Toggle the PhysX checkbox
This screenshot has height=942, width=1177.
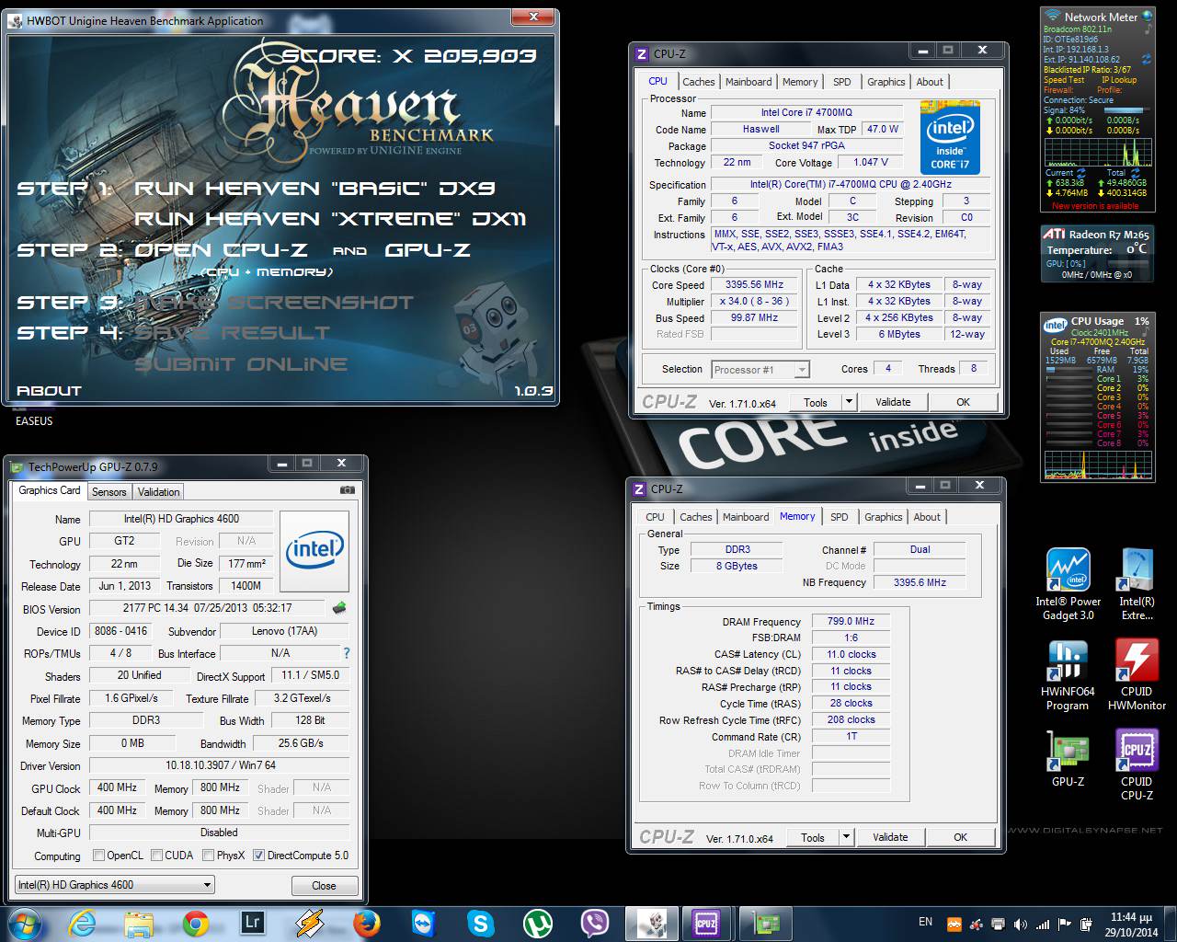click(208, 855)
